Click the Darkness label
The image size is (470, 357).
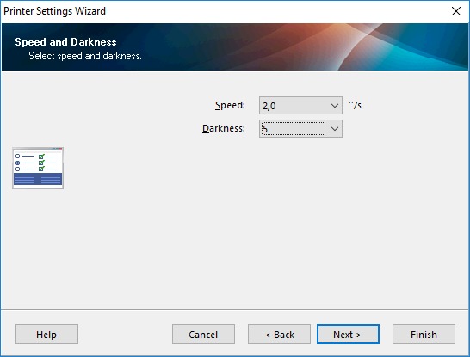224,128
